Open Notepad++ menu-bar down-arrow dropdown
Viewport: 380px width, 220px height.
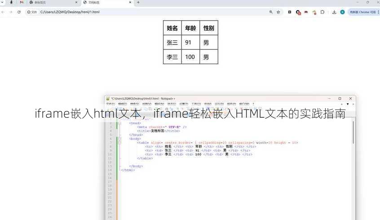[x=348, y=104]
